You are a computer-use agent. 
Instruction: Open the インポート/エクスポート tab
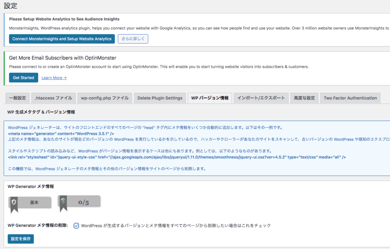[x=261, y=98]
